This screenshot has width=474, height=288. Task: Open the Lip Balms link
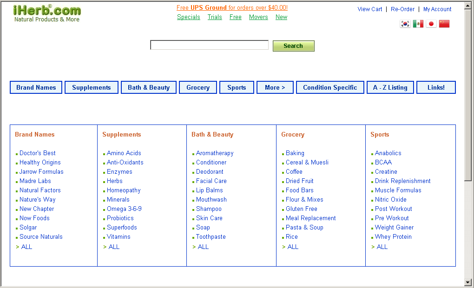(210, 190)
